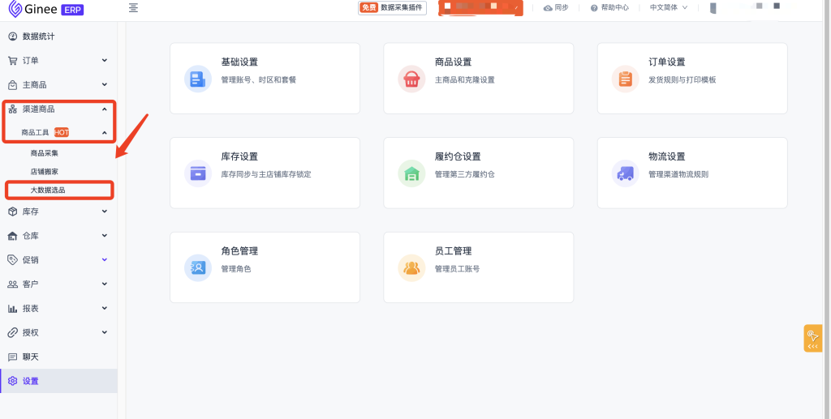The height and width of the screenshot is (419, 831).
Task: Open the 帮助中心 link
Action: coord(609,8)
